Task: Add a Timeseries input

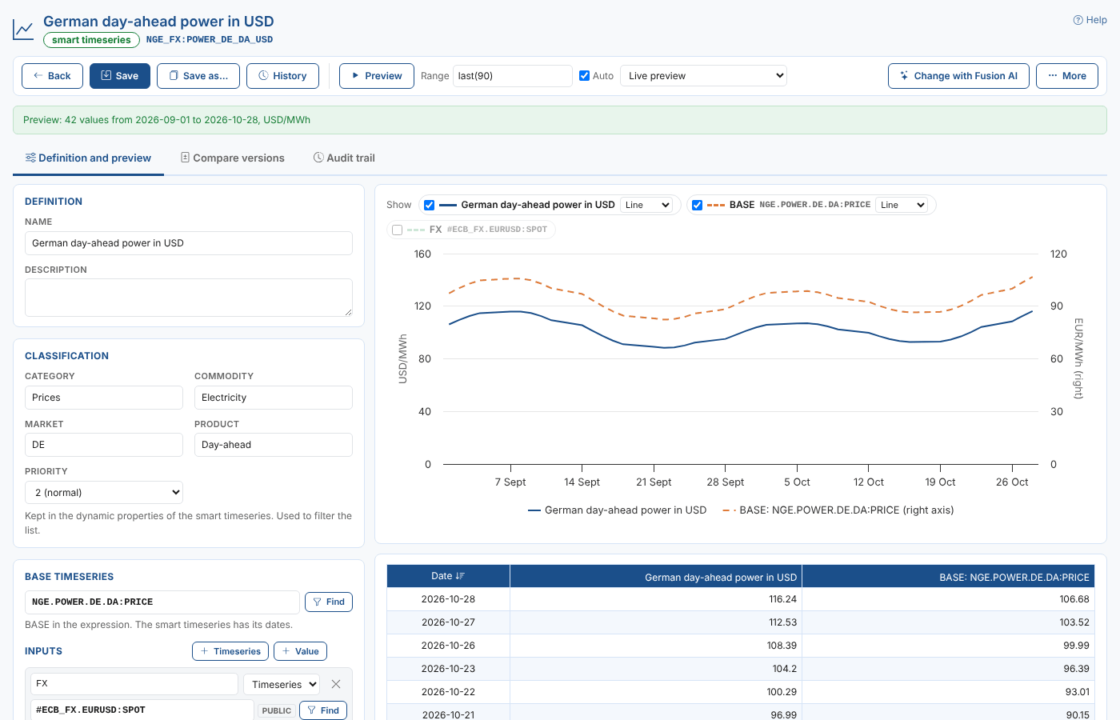Action: click(230, 651)
